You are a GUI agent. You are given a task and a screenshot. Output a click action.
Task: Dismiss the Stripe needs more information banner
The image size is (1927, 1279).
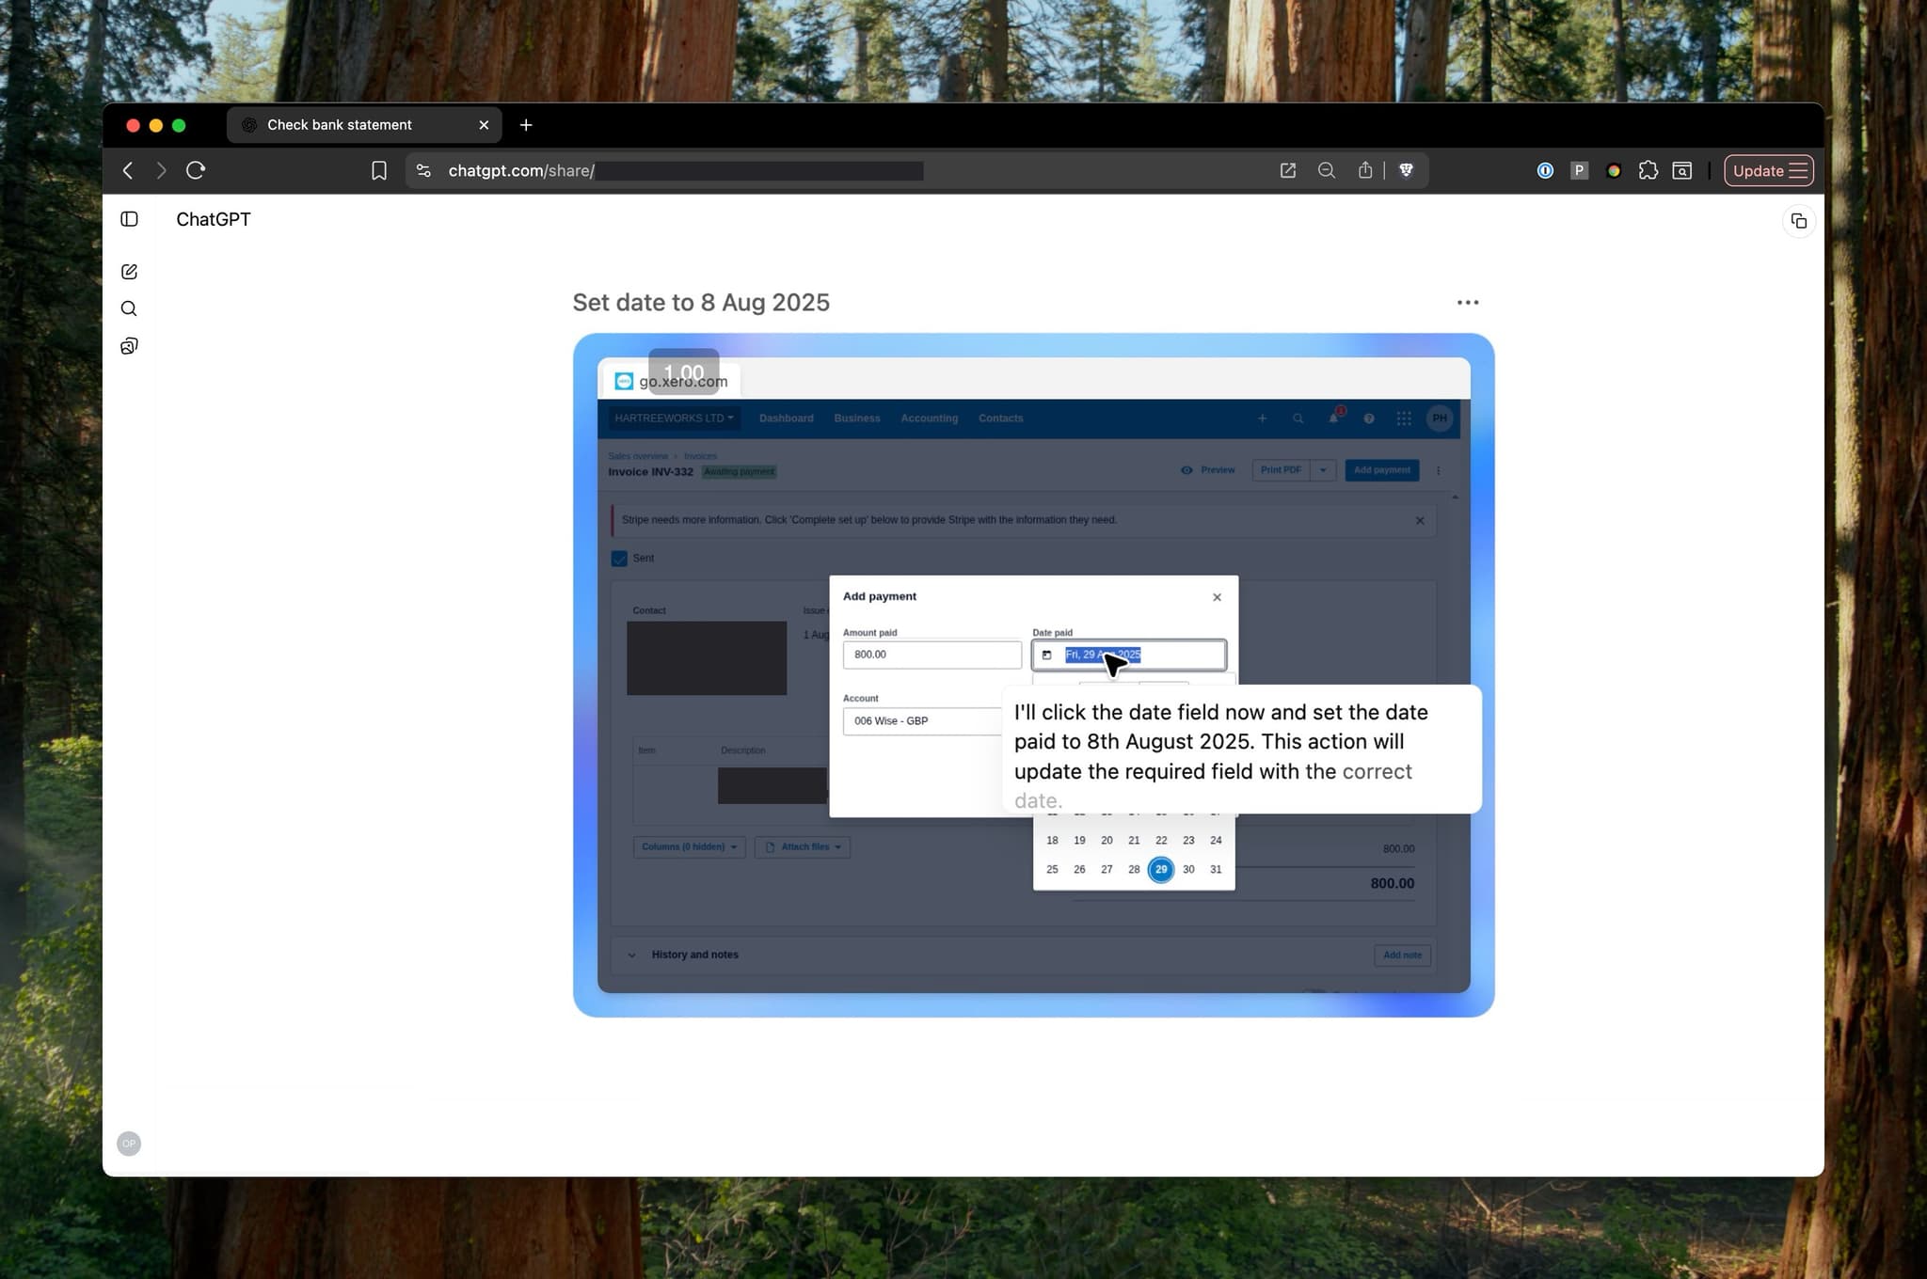point(1420,521)
